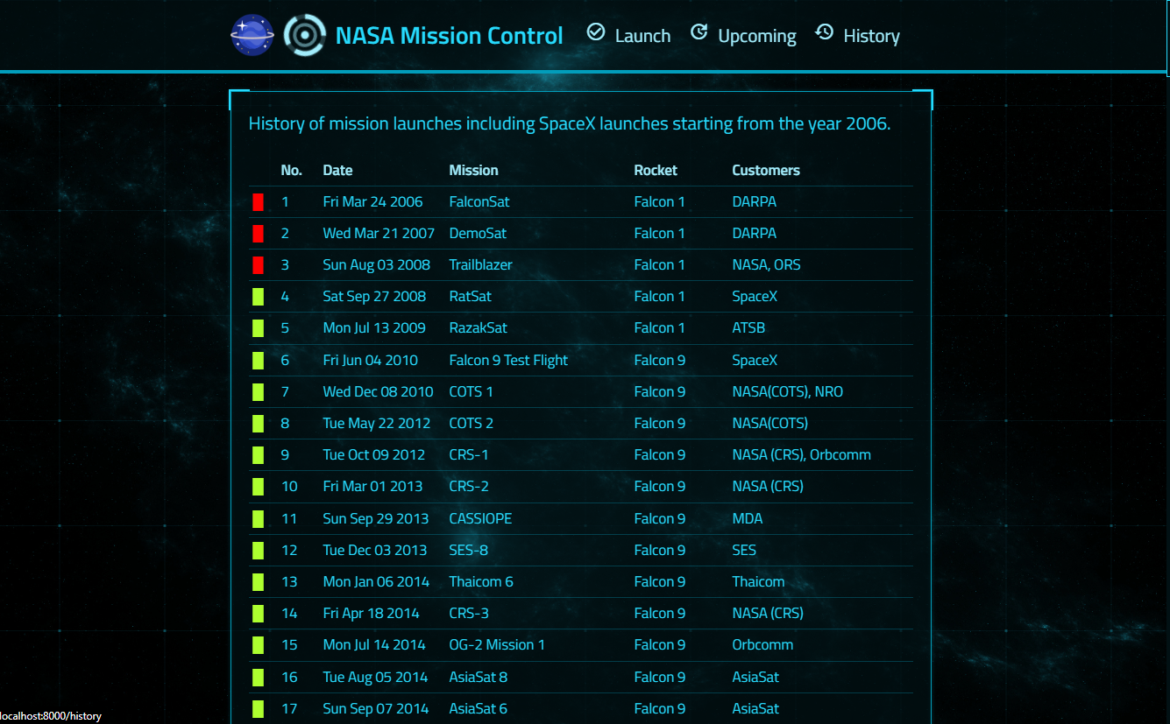1170x724 pixels.
Task: Click green status marker for CASSIOPE
Action: point(259,519)
